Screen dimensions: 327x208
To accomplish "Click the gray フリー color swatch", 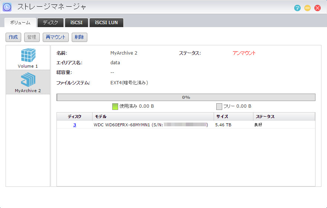I will tap(219, 107).
